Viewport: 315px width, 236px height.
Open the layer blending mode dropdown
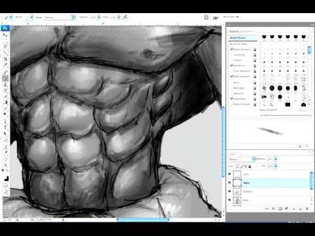[x=242, y=159]
